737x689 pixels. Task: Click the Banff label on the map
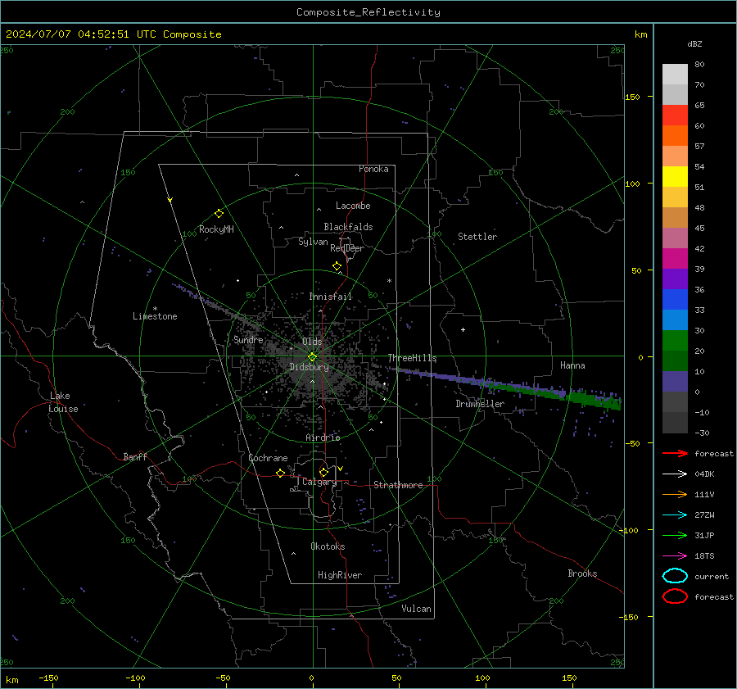[x=135, y=456]
